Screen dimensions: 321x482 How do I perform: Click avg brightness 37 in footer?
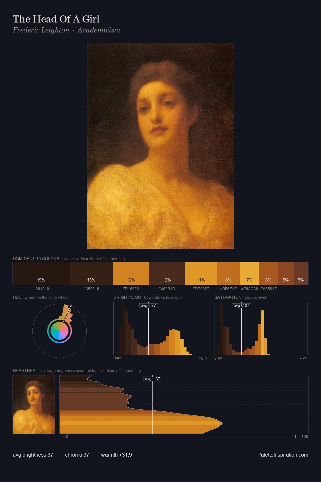coord(33,455)
